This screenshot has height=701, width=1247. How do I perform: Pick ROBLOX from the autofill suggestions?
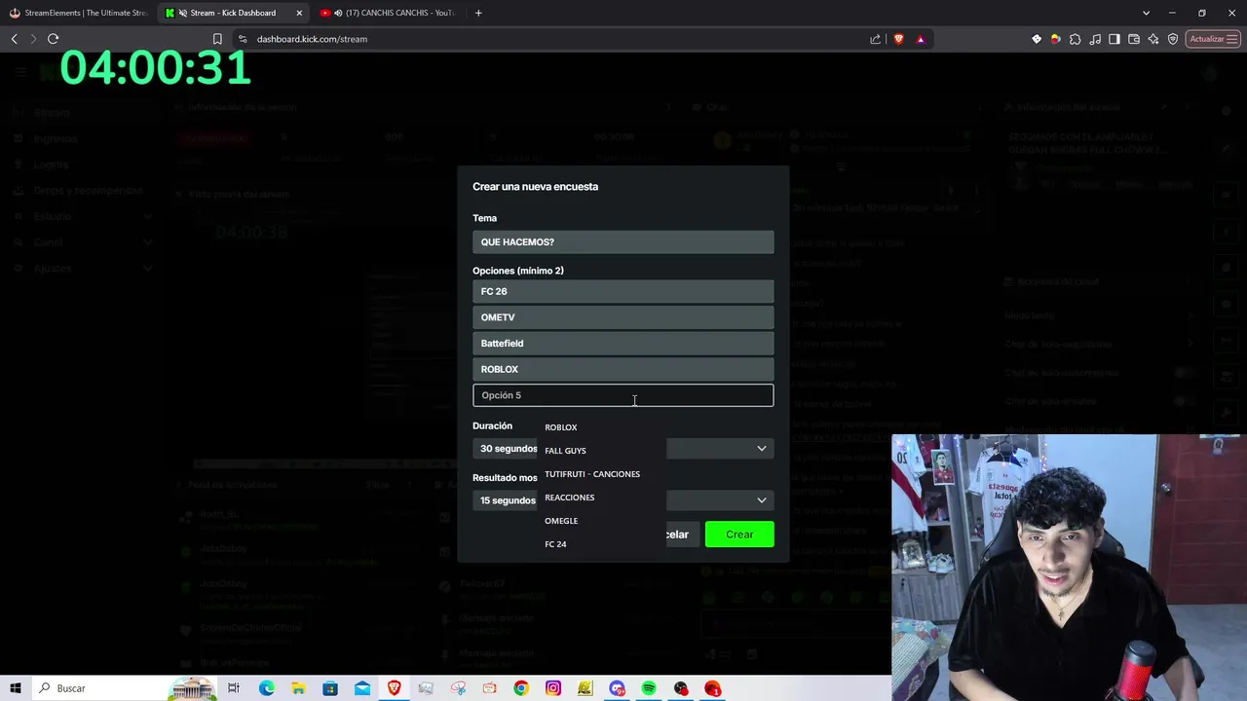coord(601,427)
